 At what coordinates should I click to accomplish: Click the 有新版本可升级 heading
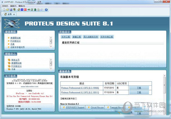[x=70, y=77]
